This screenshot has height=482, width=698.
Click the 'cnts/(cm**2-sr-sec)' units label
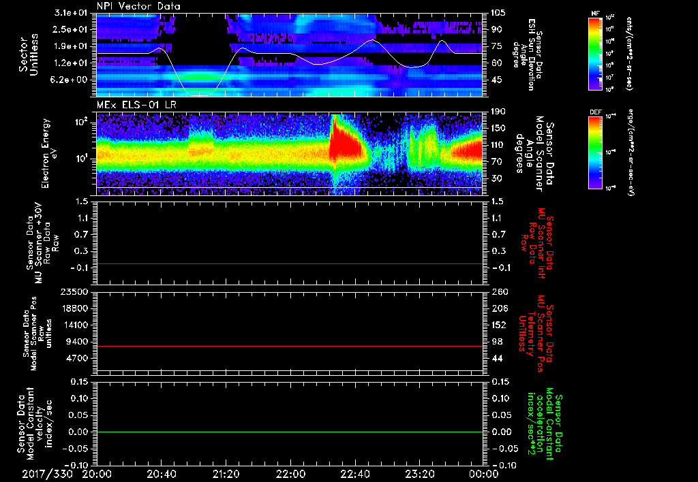[x=629, y=54]
